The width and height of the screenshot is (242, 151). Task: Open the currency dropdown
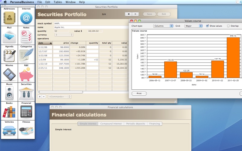(64, 35)
